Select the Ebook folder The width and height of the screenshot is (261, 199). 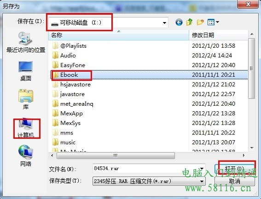pyautogui.click(x=69, y=75)
